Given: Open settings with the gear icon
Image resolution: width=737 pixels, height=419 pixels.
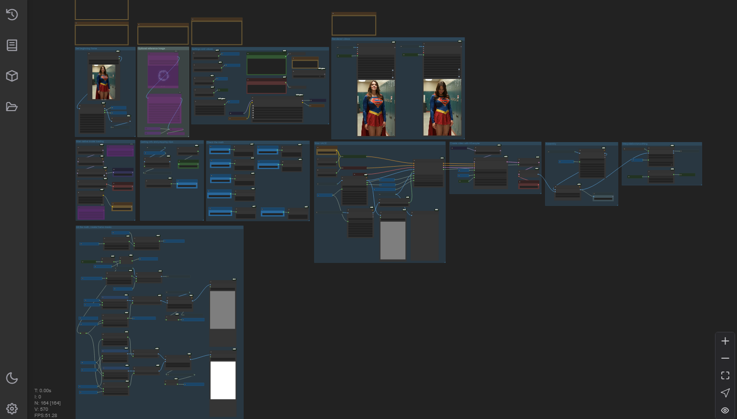Looking at the screenshot, I should pos(12,408).
